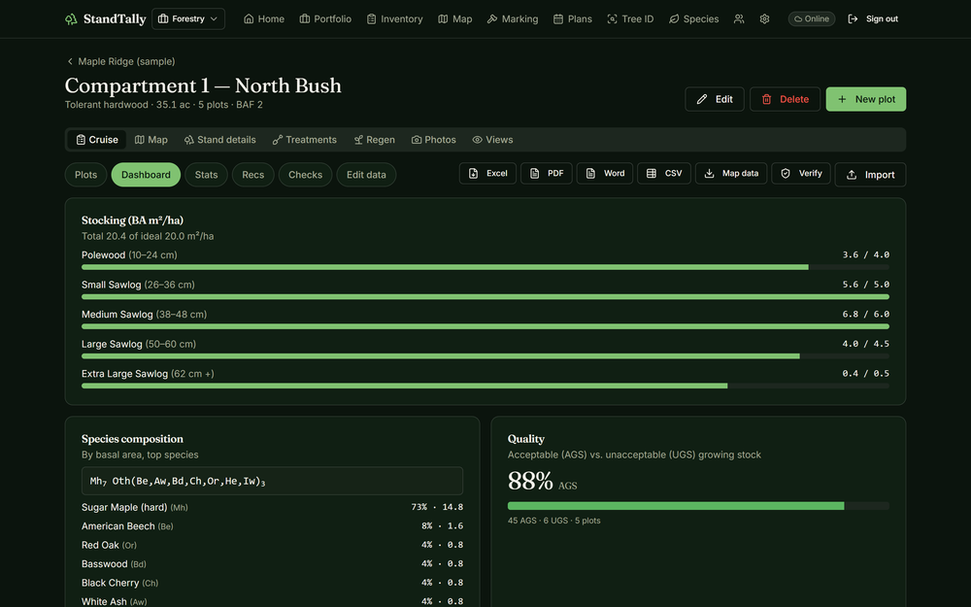Select the Recs pill
Image resolution: width=971 pixels, height=607 pixels.
pyautogui.click(x=252, y=175)
